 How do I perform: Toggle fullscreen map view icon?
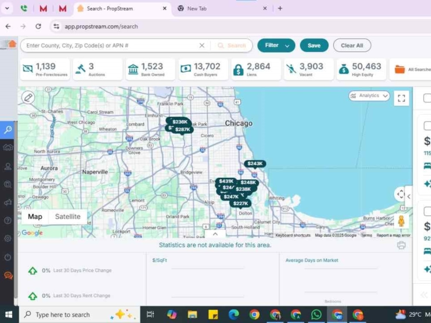[401, 98]
